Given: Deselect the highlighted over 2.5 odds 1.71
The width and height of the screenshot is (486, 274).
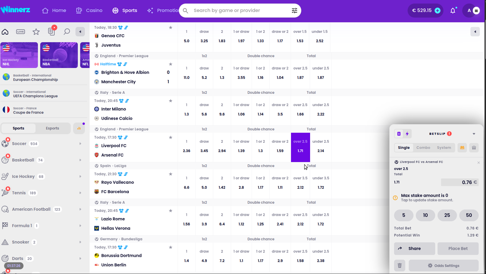Looking at the screenshot, I should point(300,147).
